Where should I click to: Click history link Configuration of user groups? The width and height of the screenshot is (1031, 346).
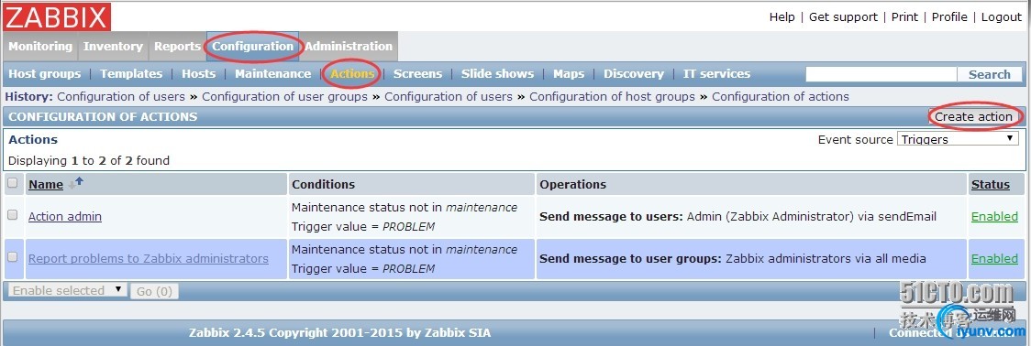coord(284,96)
